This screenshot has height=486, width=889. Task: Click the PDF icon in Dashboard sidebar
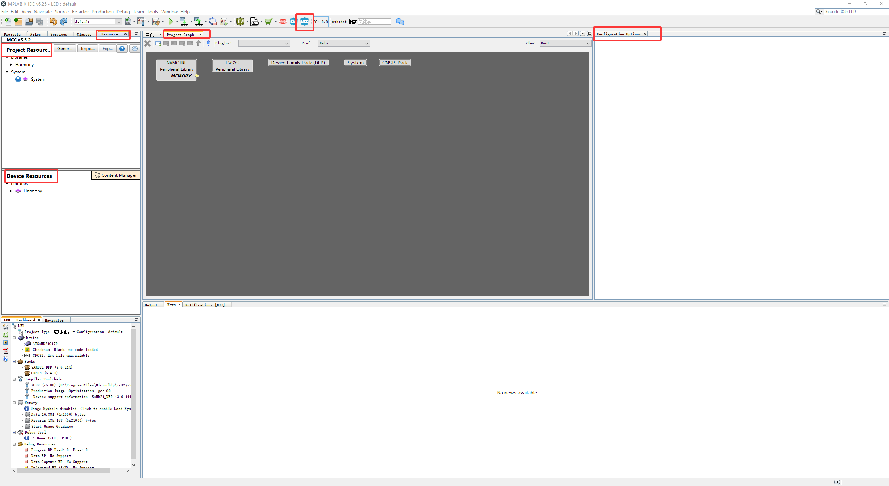(6, 351)
